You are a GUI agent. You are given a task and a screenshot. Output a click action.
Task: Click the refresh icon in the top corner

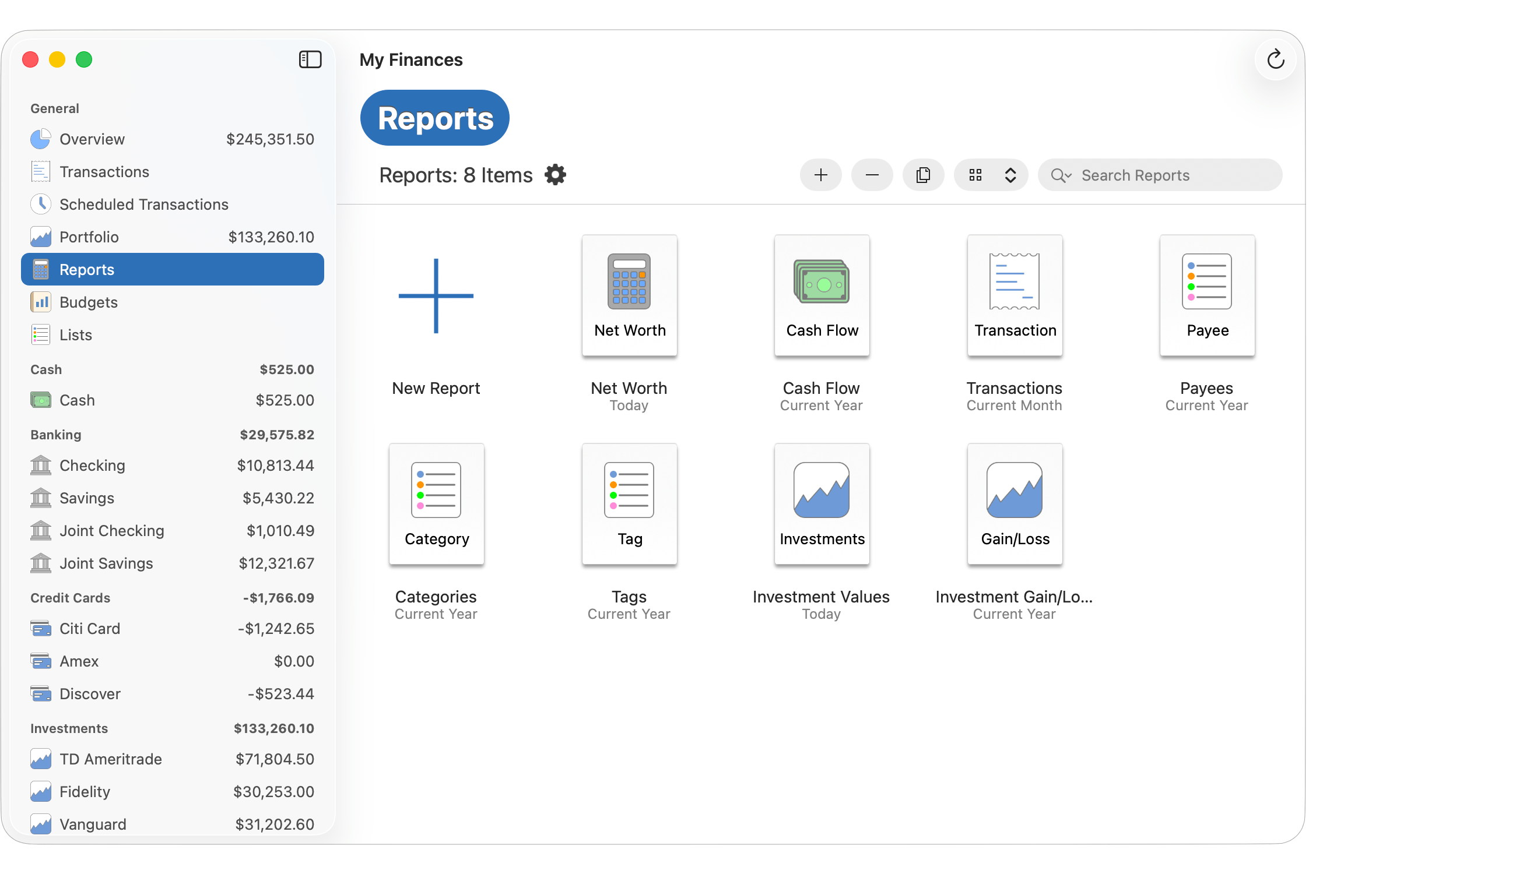(x=1275, y=59)
